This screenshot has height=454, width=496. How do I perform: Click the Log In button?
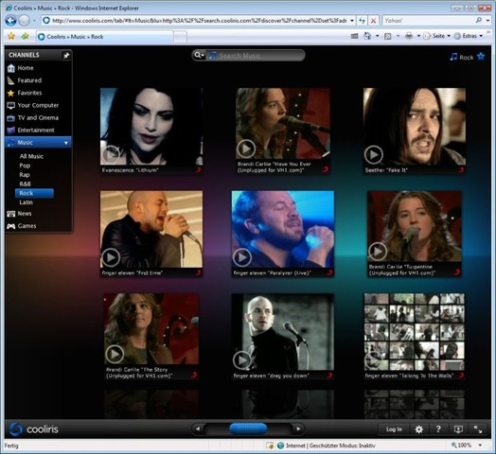pos(394,429)
